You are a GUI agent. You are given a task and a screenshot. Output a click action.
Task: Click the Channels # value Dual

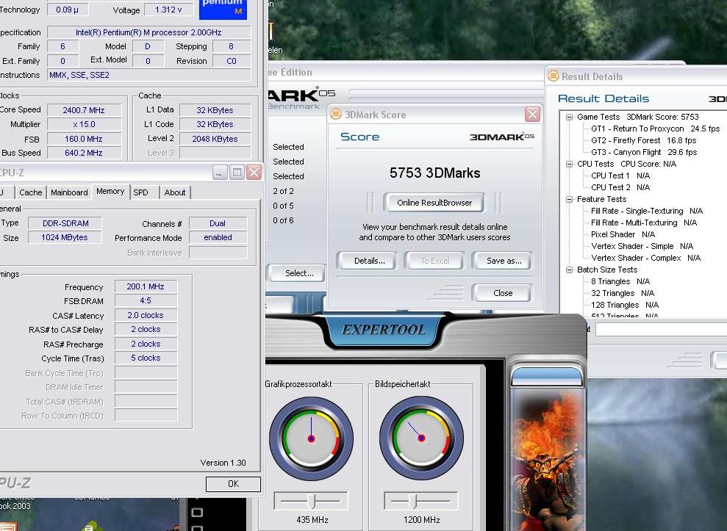point(218,223)
